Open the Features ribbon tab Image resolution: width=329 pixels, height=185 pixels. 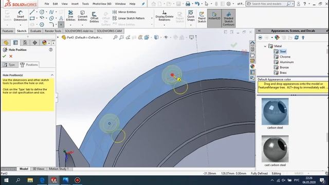point(8,31)
